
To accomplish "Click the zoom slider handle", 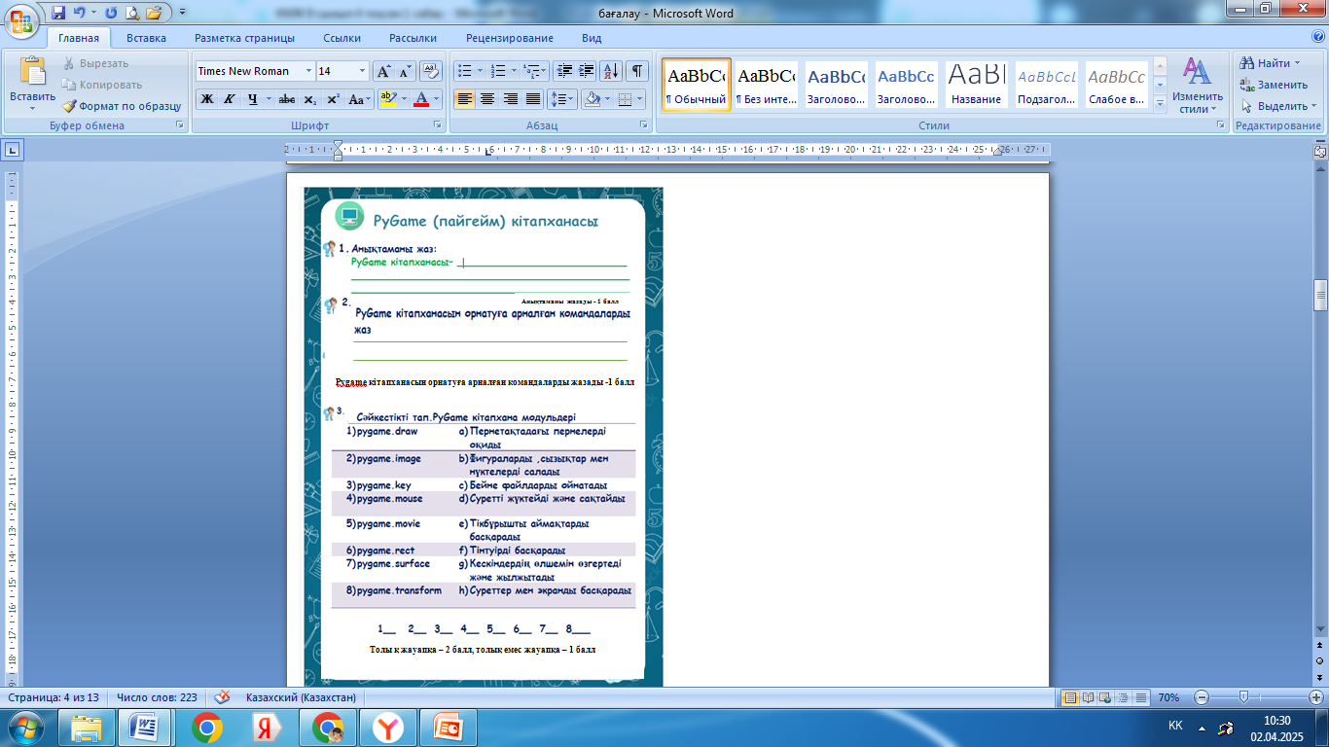I will click(x=1242, y=697).
